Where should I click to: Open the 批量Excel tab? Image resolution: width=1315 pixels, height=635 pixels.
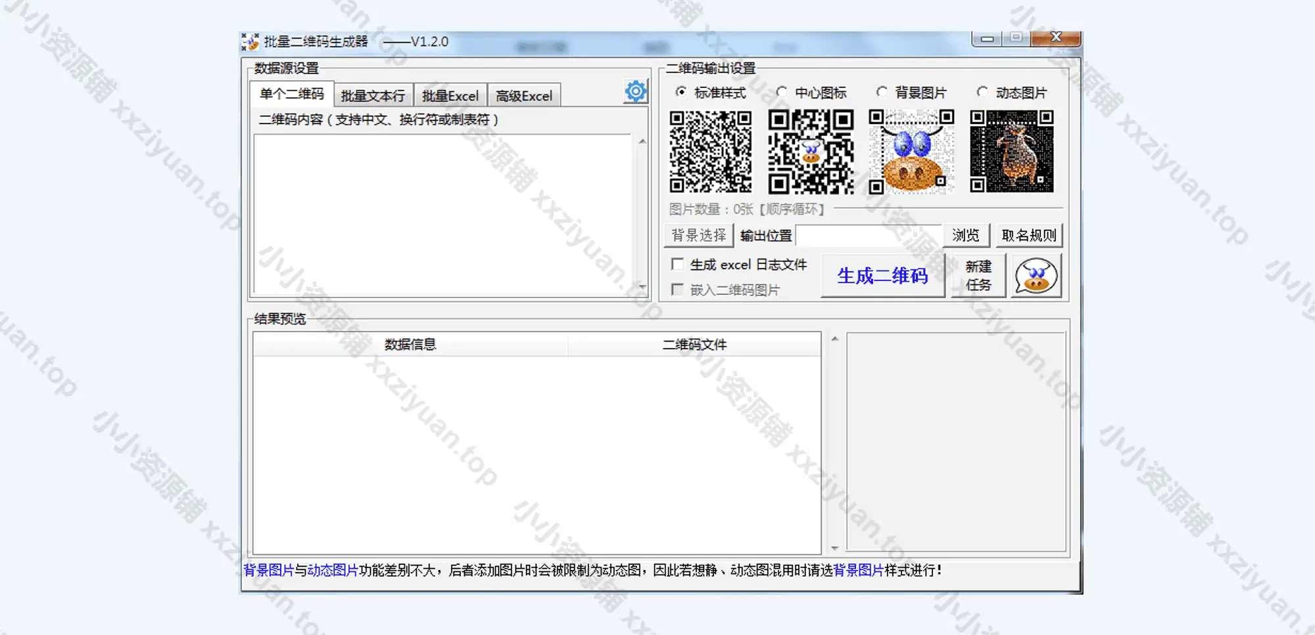[450, 96]
